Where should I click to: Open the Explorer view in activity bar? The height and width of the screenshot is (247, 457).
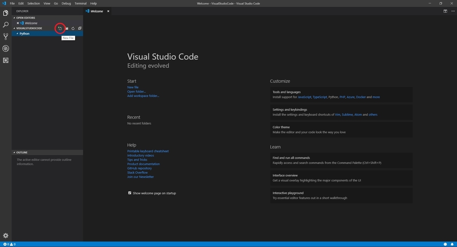point(6,13)
